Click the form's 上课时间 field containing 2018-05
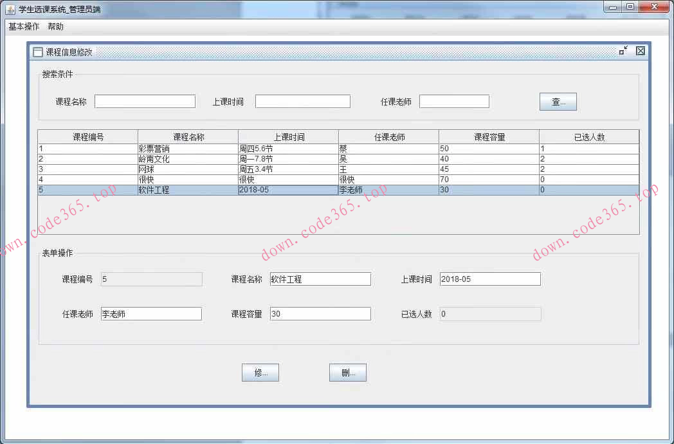674x444 pixels. 490,279
